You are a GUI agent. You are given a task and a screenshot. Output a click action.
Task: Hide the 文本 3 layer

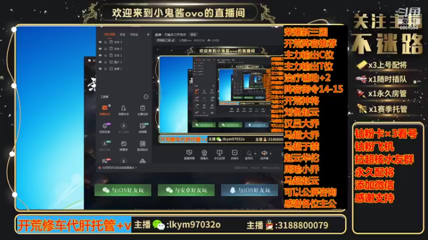click(x=100, y=42)
